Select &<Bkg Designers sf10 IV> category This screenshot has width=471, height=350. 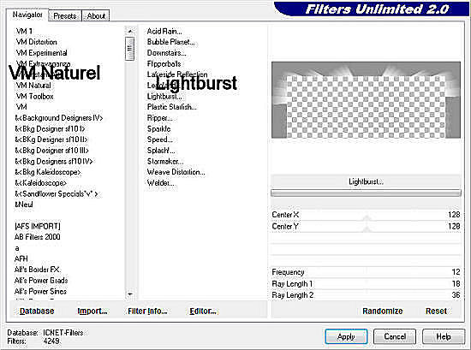point(54,162)
